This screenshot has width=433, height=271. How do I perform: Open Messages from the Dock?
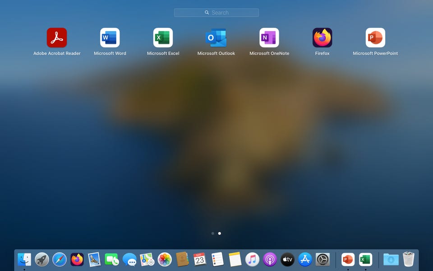coord(129,260)
